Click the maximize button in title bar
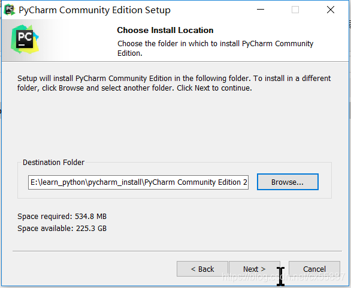The height and width of the screenshot is (288, 351). pos(295,10)
